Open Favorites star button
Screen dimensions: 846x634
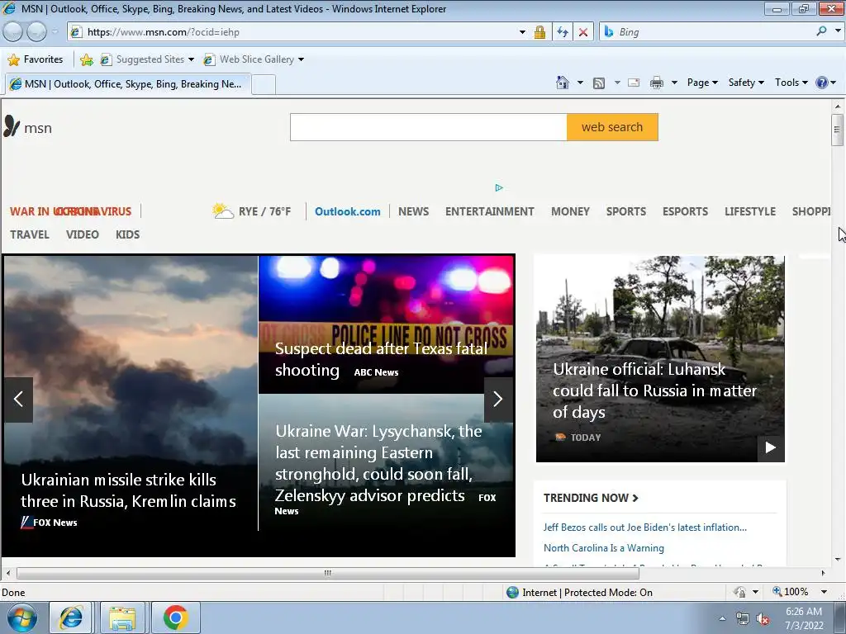[x=36, y=59]
